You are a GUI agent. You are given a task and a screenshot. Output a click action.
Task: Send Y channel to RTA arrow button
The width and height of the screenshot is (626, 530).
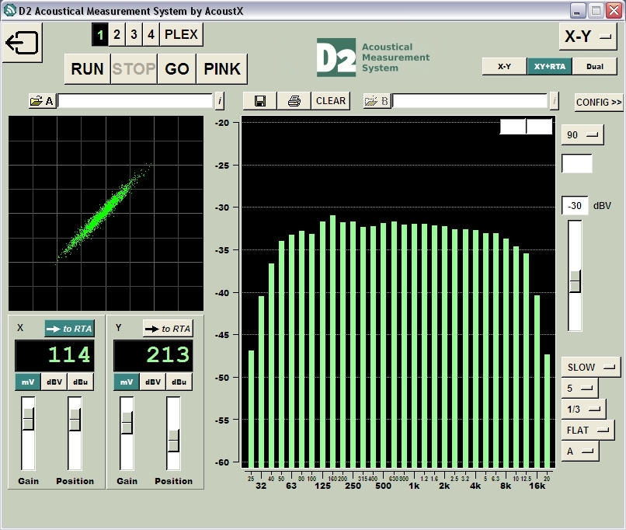pos(168,329)
